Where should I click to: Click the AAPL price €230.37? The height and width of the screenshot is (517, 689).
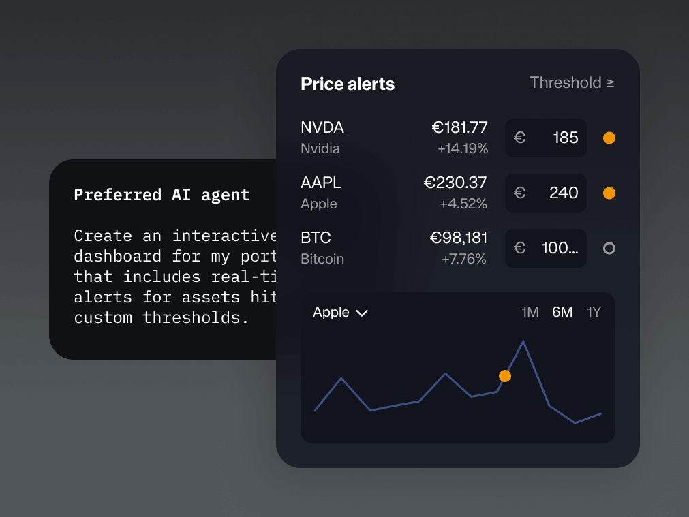point(455,183)
